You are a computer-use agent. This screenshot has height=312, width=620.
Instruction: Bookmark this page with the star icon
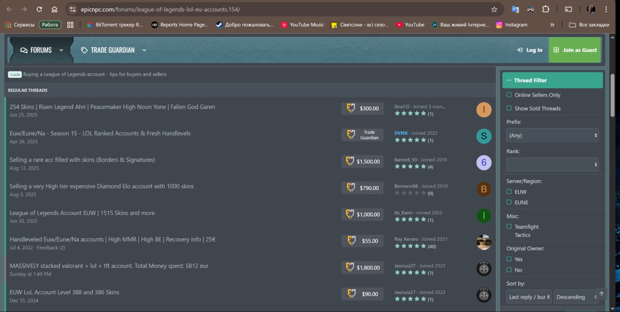coord(494,9)
